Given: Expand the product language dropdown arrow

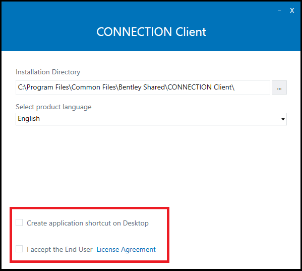Looking at the screenshot, I should (283, 119).
